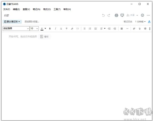Click the 印象TEAMS app logo icon
The image size is (153, 121).
click(4, 4)
